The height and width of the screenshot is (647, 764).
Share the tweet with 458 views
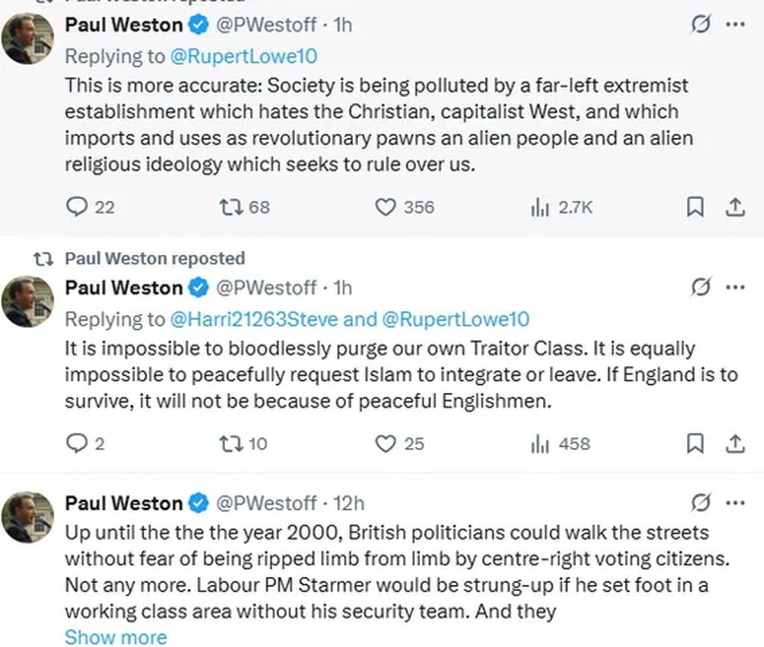[735, 444]
